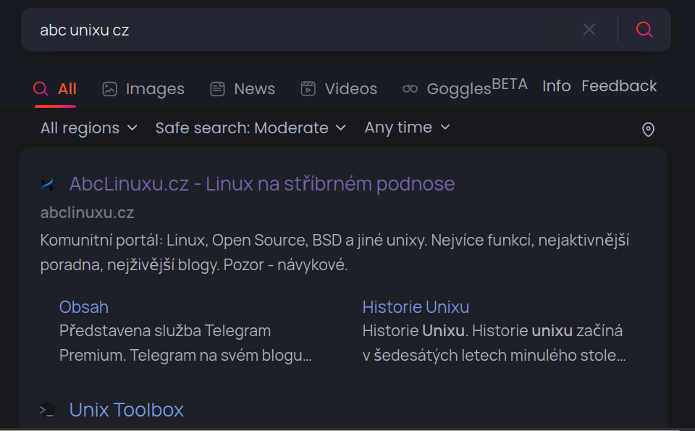Open the Feedback link
This screenshot has height=431, width=695.
(619, 86)
